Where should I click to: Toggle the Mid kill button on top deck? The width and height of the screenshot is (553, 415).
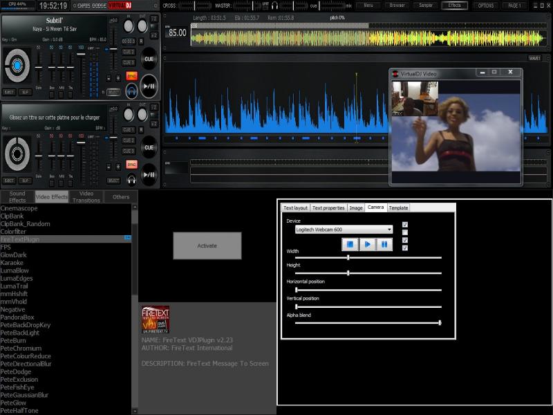(x=61, y=95)
